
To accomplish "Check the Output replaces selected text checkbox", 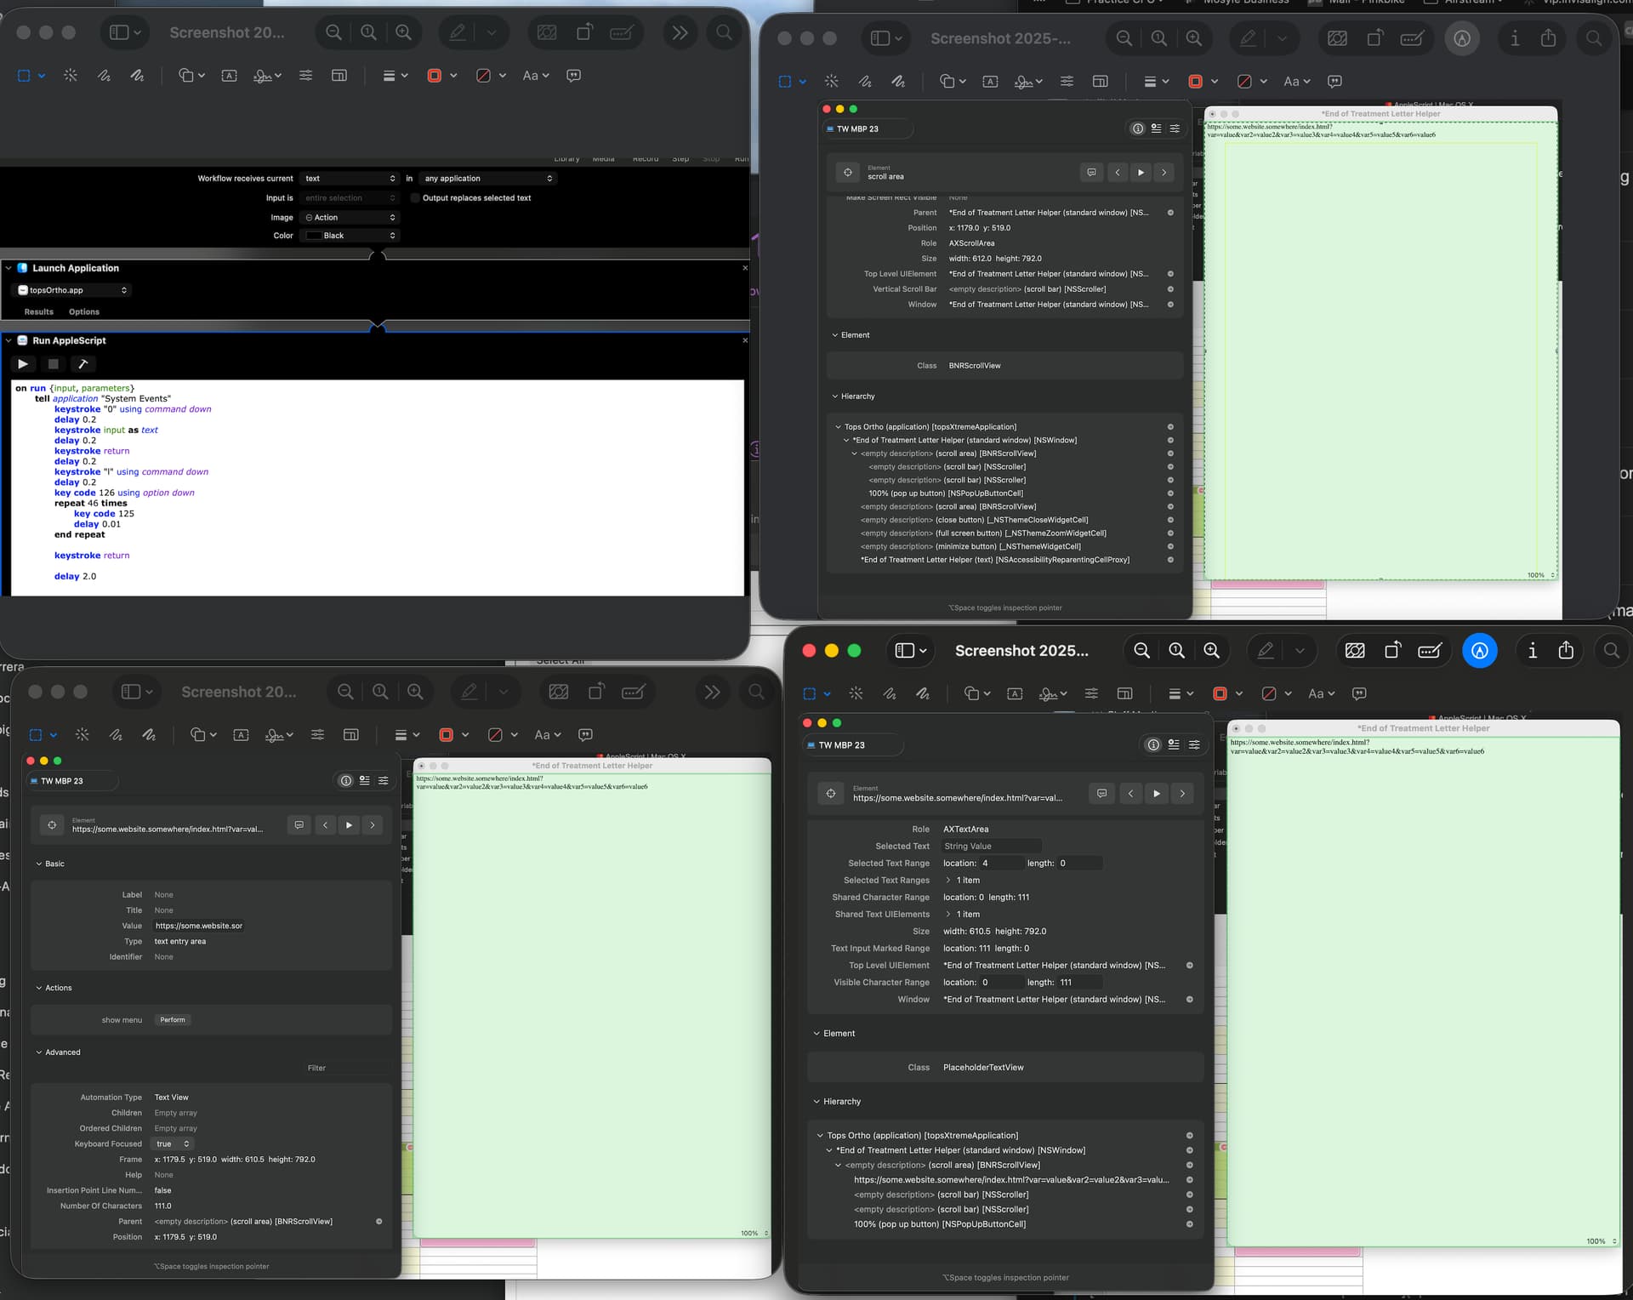I will 414,197.
